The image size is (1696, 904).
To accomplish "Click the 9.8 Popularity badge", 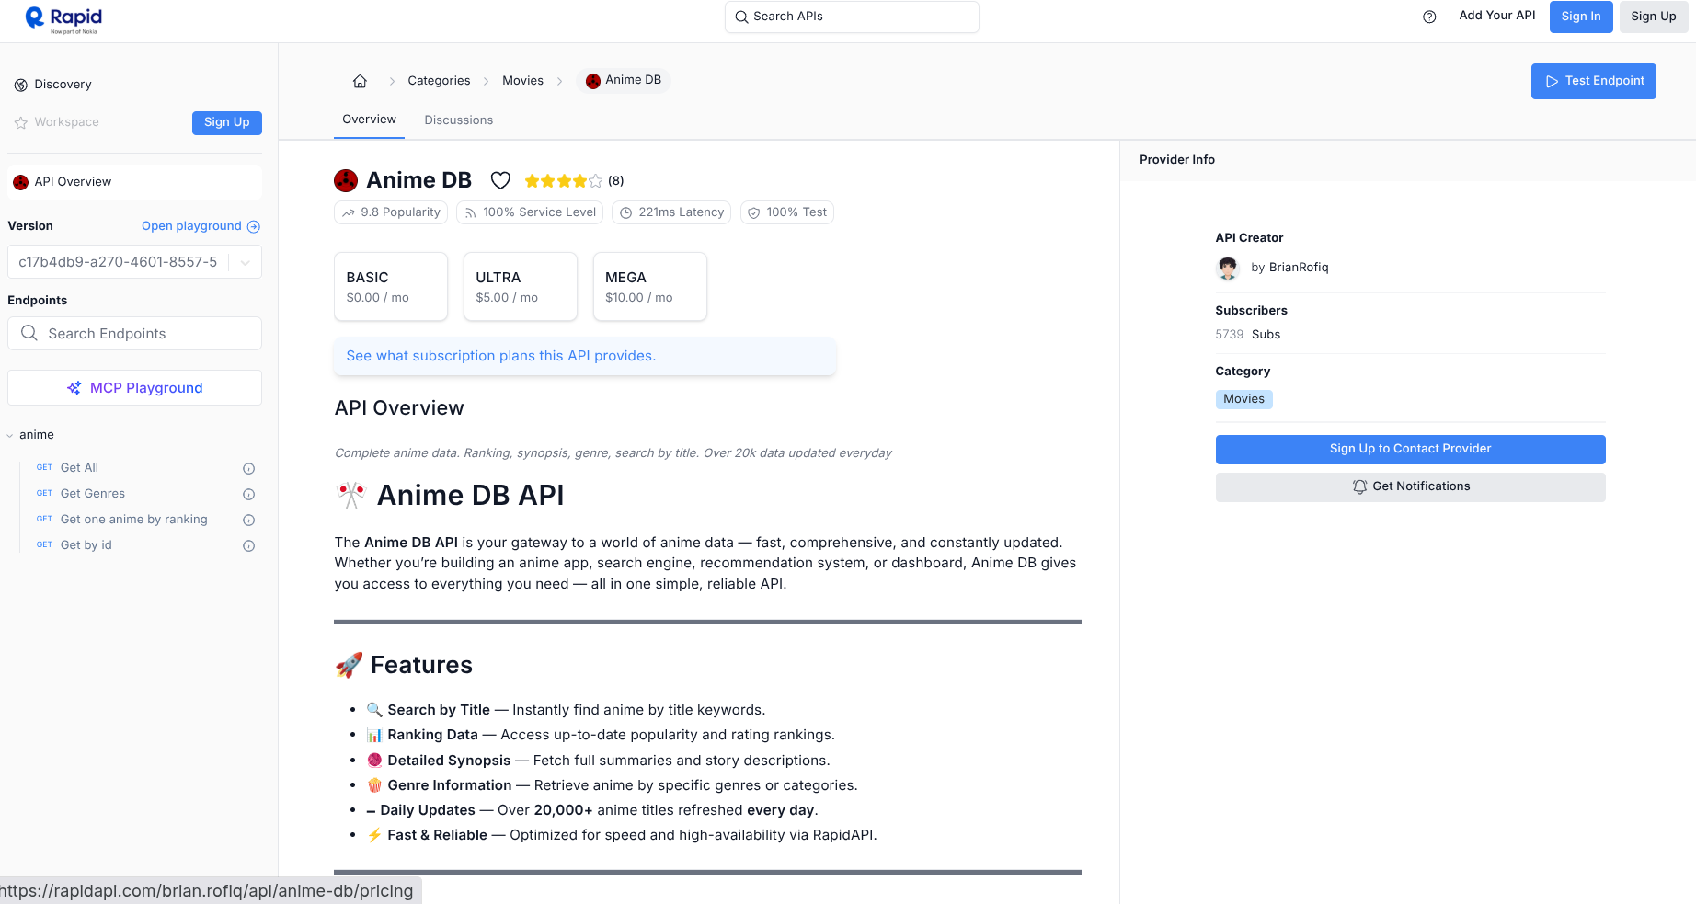I will 391,212.
